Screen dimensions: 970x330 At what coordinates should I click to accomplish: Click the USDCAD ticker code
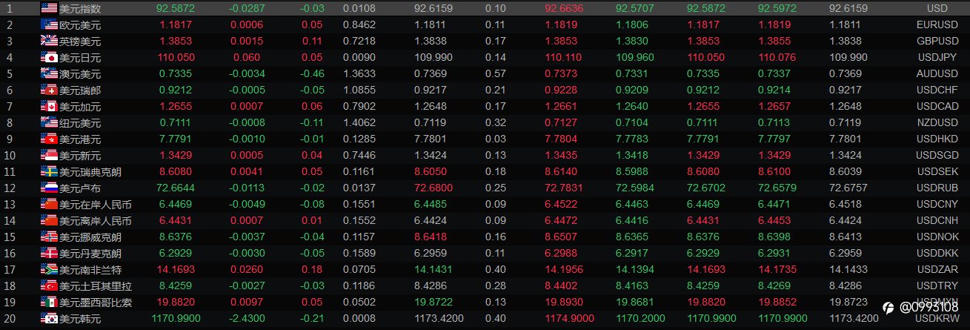(x=937, y=107)
